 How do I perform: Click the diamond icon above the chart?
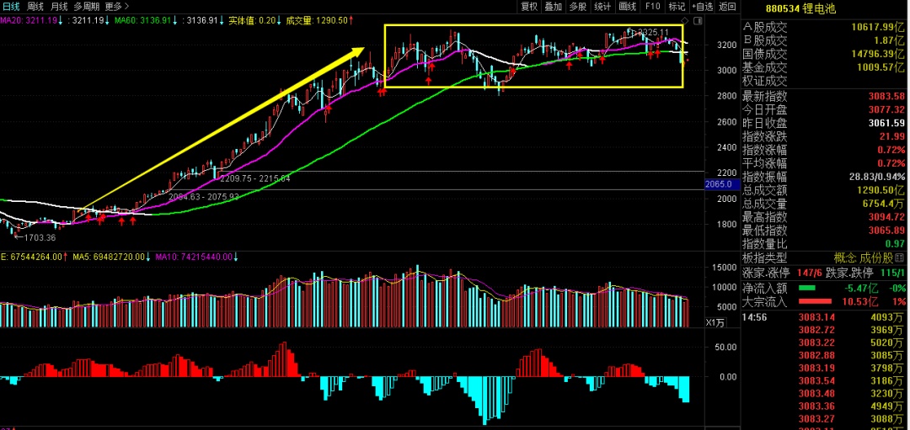[682, 19]
